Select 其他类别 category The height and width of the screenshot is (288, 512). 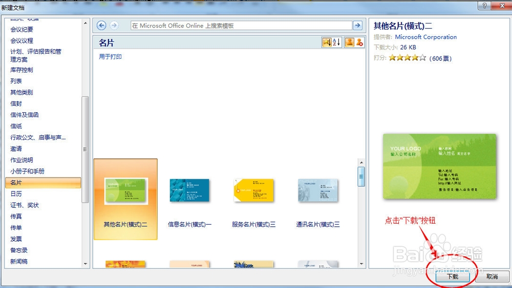[22, 92]
